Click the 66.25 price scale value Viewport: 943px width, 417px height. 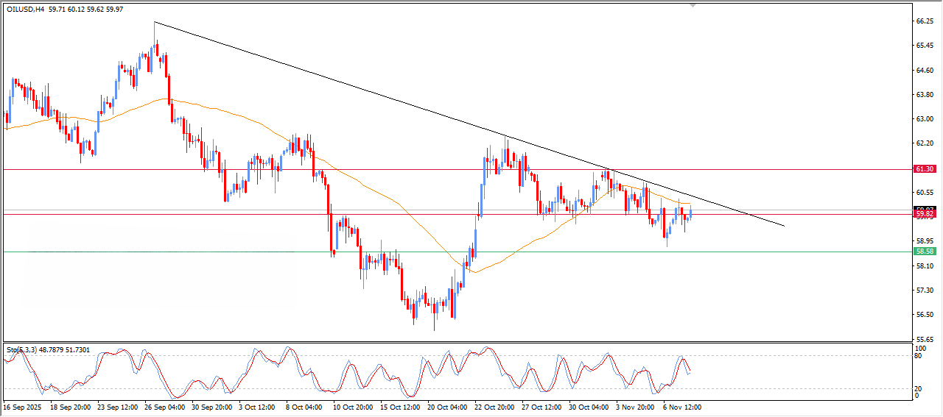point(924,22)
